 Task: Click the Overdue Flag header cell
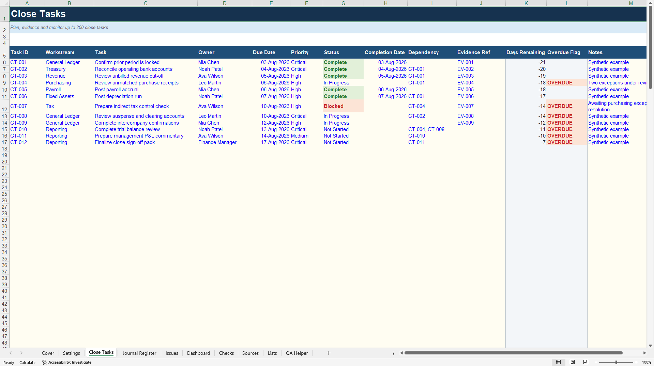tap(567, 52)
